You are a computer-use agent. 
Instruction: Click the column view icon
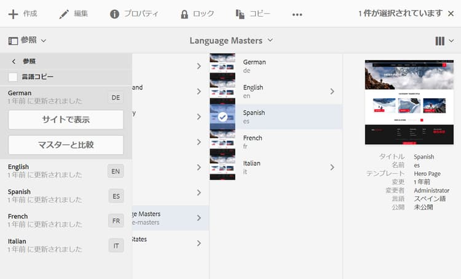click(440, 41)
